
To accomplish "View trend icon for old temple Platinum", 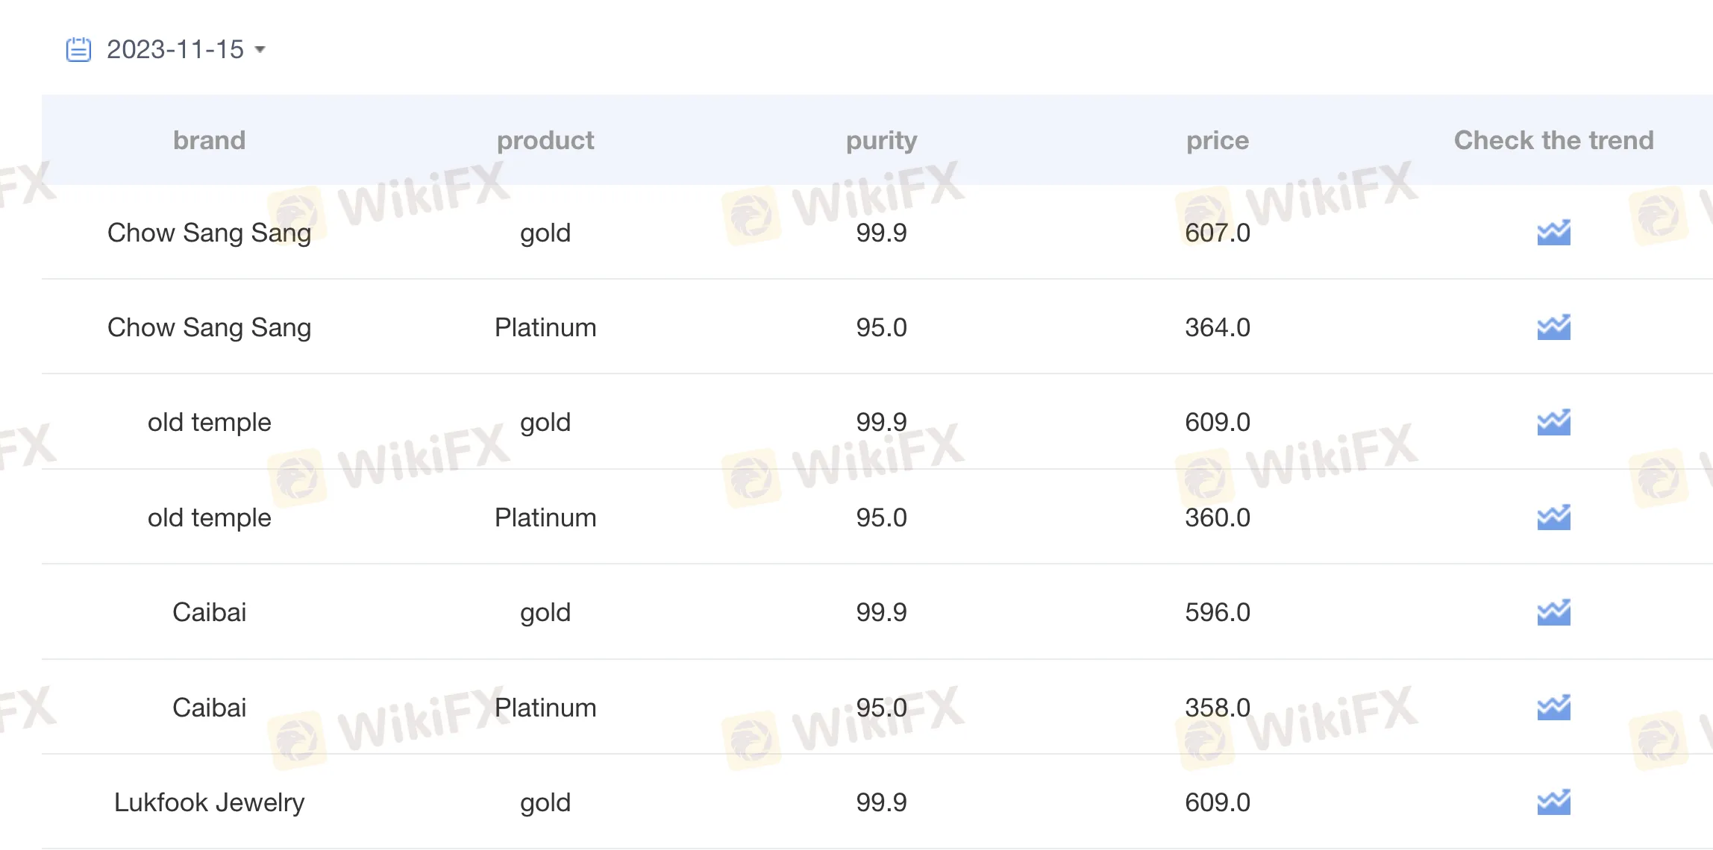I will point(1553,517).
